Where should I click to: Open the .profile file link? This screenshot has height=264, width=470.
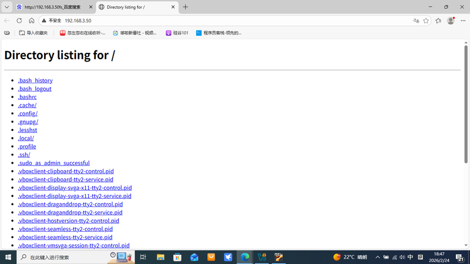[27, 146]
